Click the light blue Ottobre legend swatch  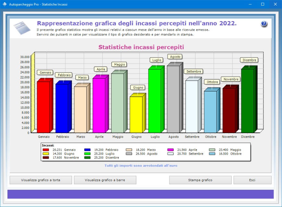(212, 154)
